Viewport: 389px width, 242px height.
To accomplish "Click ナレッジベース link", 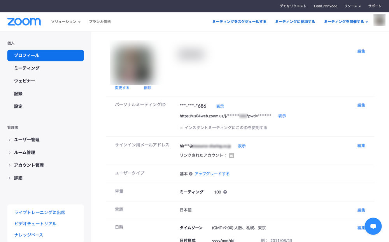I will pyautogui.click(x=28, y=235).
